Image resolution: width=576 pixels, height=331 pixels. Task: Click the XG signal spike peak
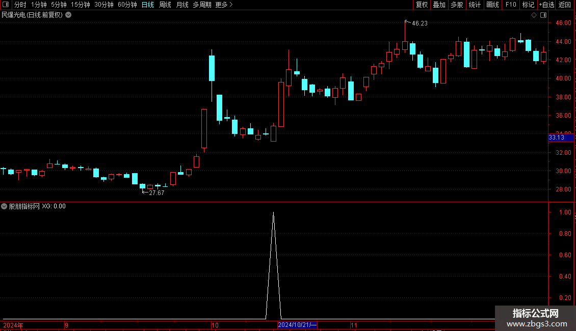273,213
